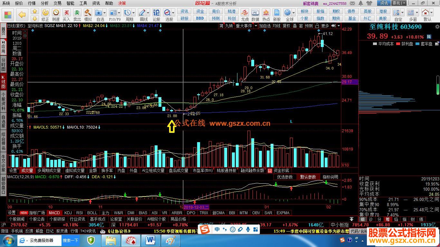The width and height of the screenshot is (440, 247).
Task: Open the 论股 discussion icon
Action: [x=156, y=13]
